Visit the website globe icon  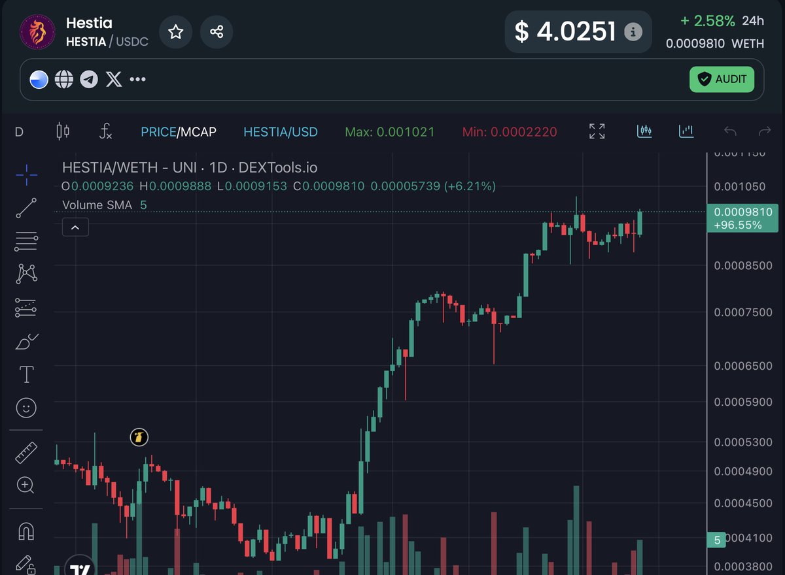click(64, 80)
